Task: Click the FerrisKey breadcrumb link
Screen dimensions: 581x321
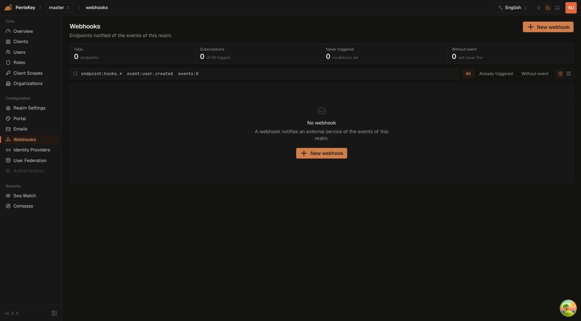Action: pyautogui.click(x=25, y=8)
